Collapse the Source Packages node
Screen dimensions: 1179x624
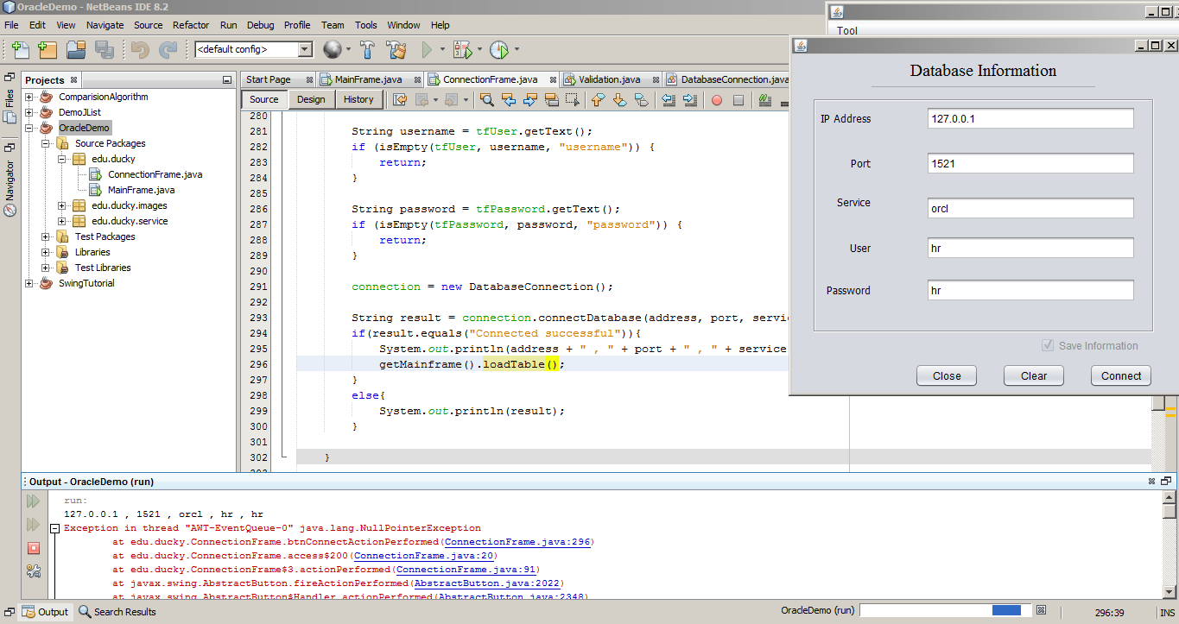pos(46,143)
